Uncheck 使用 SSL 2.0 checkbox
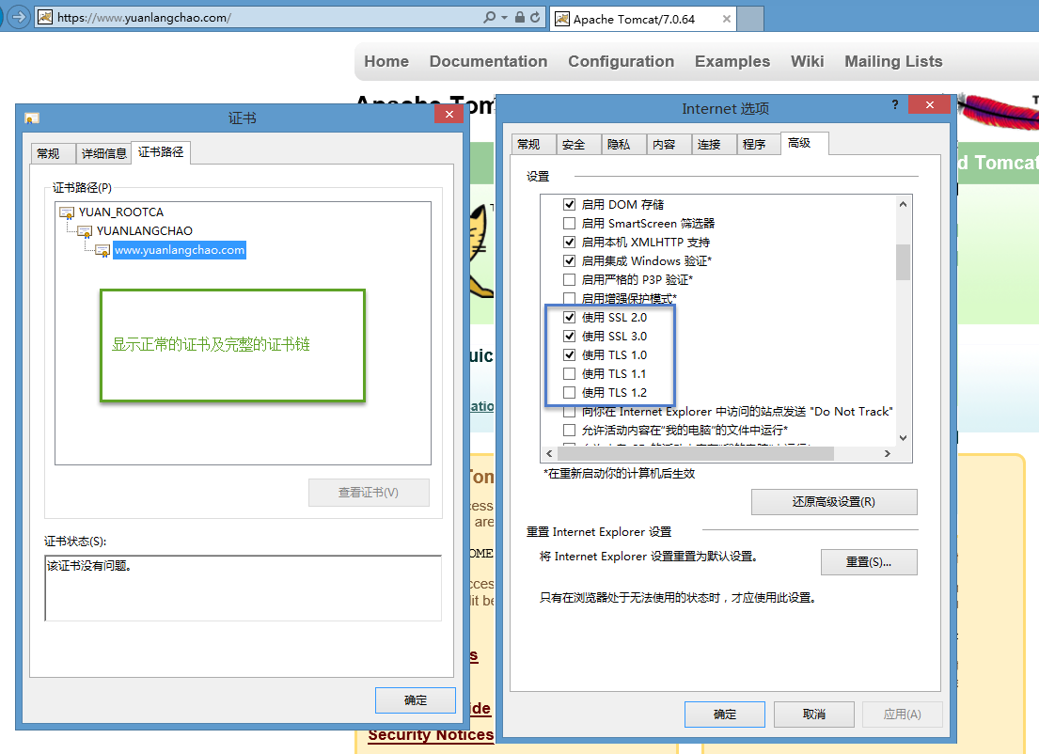The width and height of the screenshot is (1039, 754). point(569,318)
